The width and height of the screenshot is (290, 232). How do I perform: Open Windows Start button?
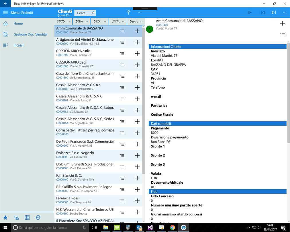[5, 227]
